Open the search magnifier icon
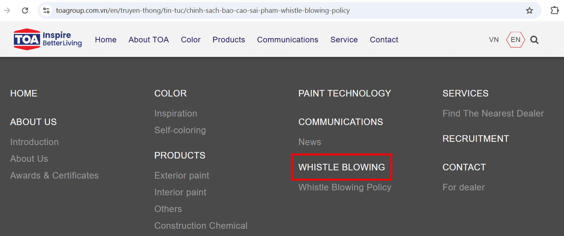Screen dimensions: 564x236 click(534, 40)
